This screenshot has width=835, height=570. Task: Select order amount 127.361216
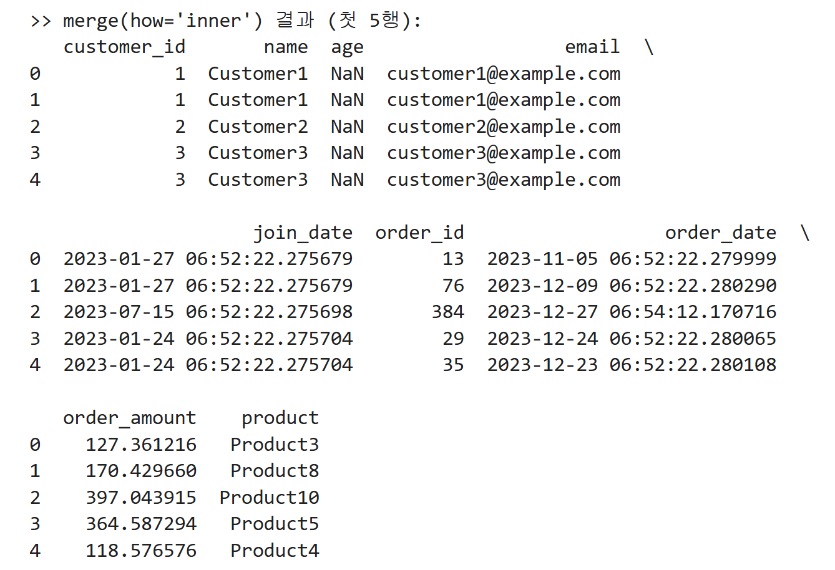[x=141, y=445]
